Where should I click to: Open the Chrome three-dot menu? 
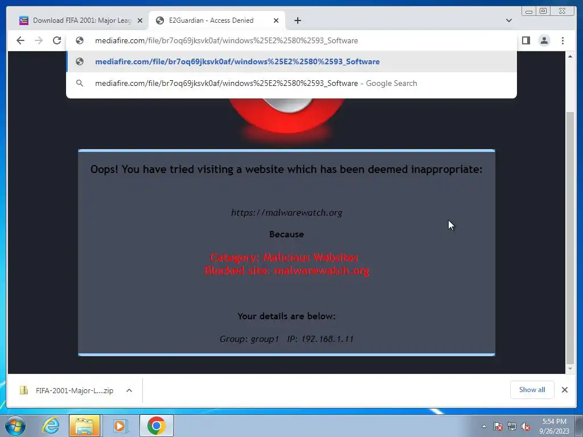[x=563, y=40]
